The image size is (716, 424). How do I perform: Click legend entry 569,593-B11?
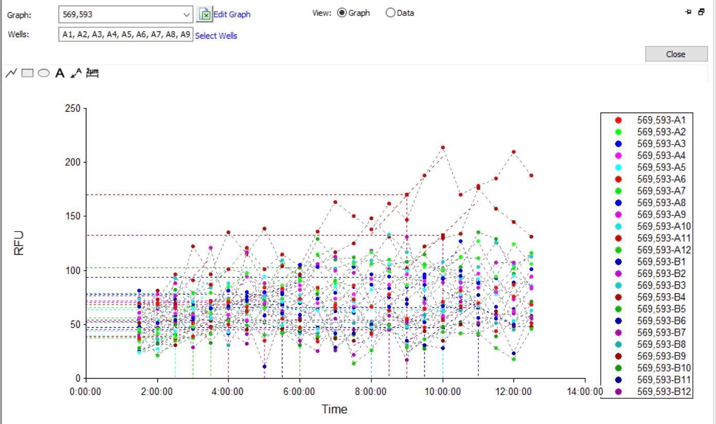pos(664,380)
